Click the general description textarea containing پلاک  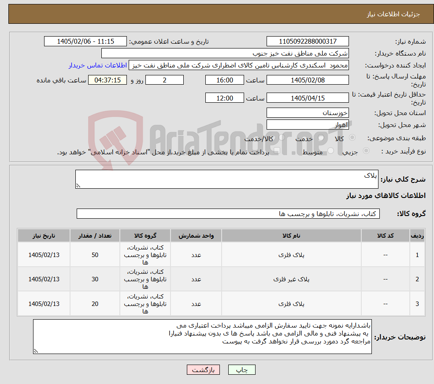[x=226, y=179]
